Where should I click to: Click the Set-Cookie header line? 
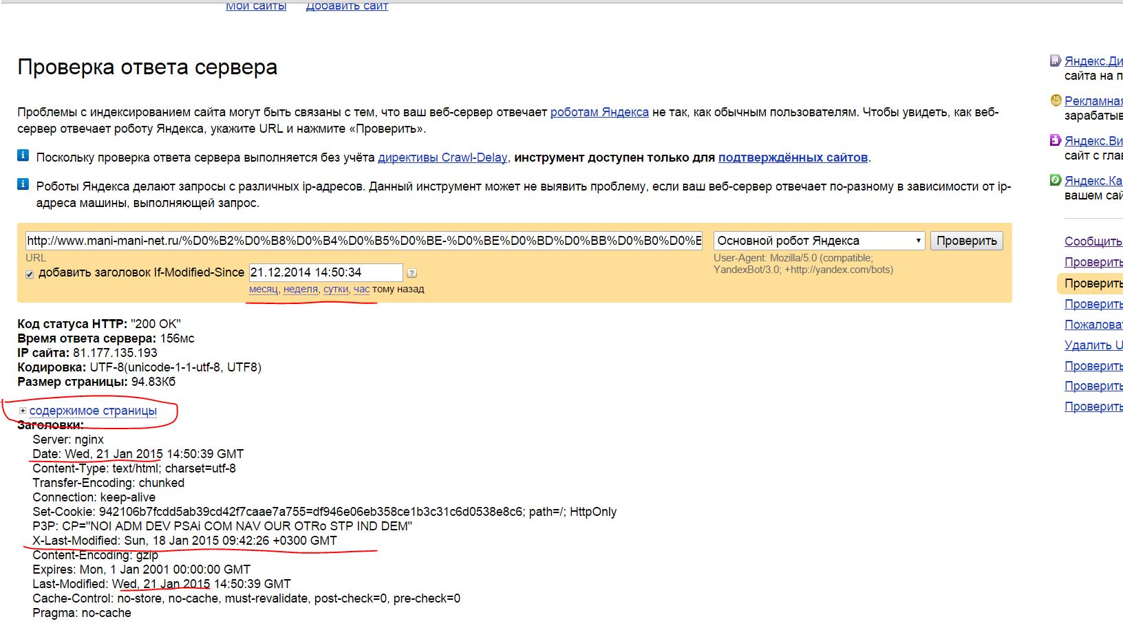coord(324,512)
